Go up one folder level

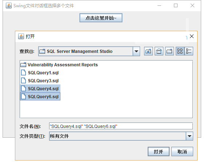pos(148,51)
